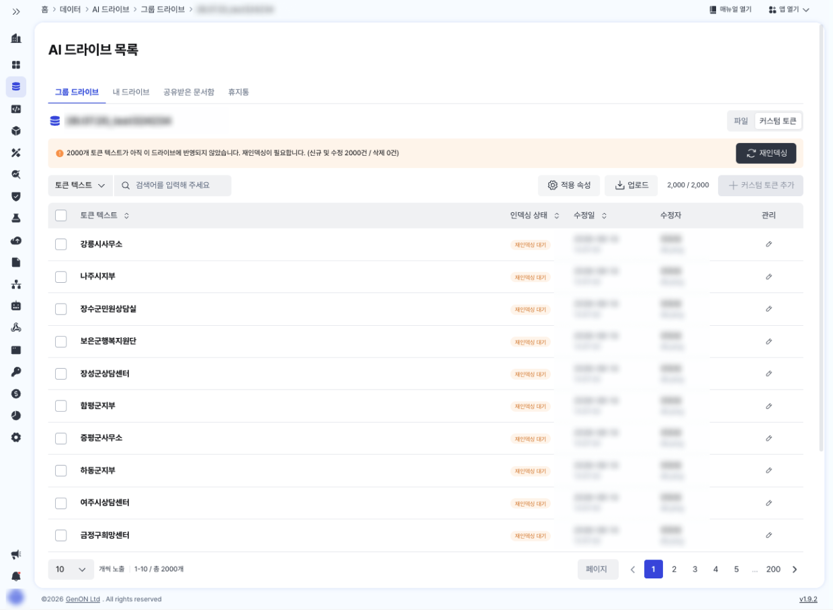Switch view to 파일

[x=740, y=121]
